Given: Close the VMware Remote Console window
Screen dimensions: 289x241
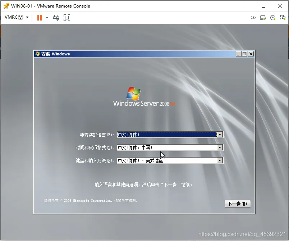Looking at the screenshot, I should tap(280, 6).
